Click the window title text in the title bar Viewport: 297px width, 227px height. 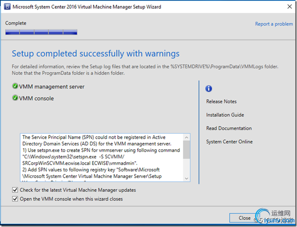coord(87,7)
